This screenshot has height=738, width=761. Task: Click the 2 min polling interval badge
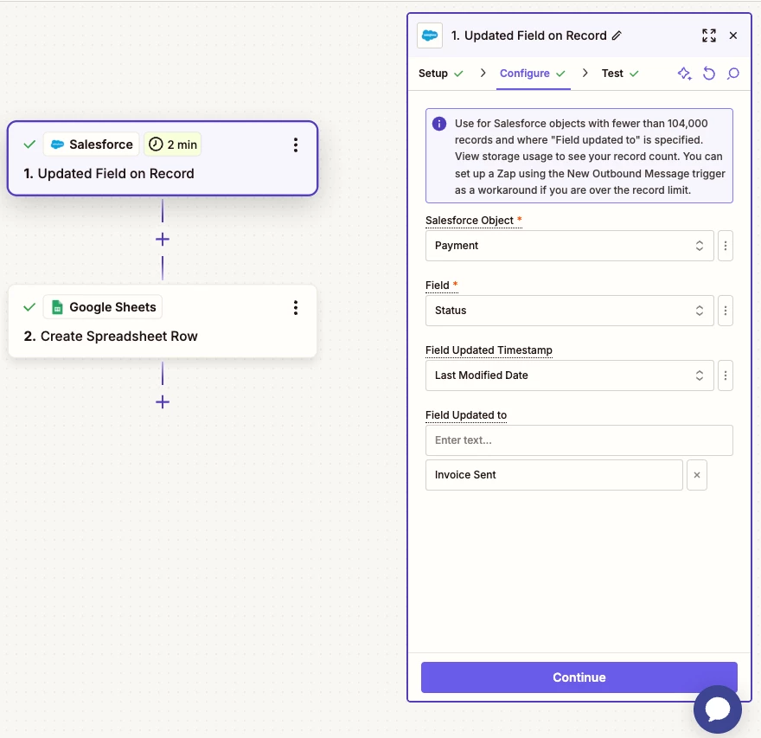coord(173,144)
